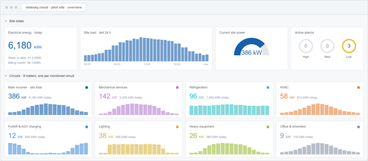The height and width of the screenshot is (161, 368).
Task: Select the High alarms ring showing 0
Action: [x=305, y=46]
